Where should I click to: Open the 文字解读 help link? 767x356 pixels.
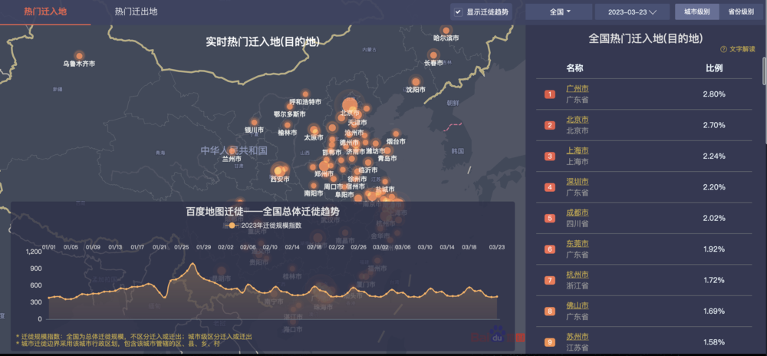coord(742,49)
